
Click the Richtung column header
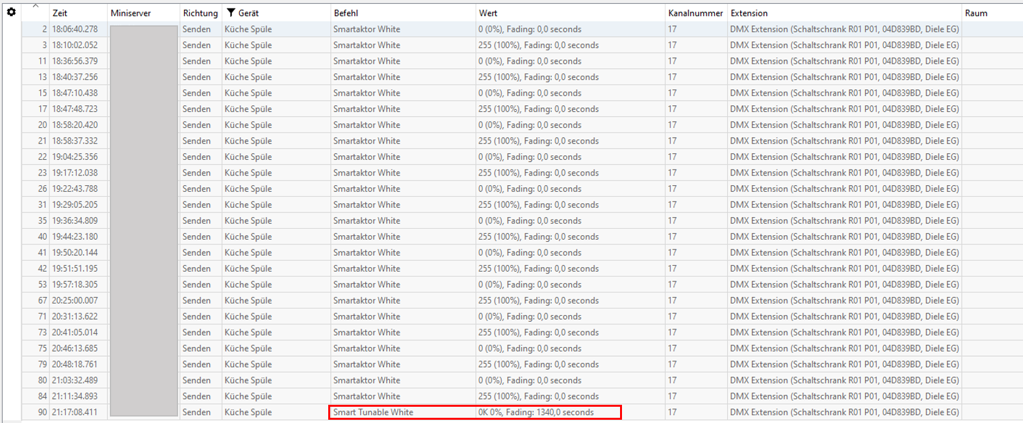coord(200,13)
